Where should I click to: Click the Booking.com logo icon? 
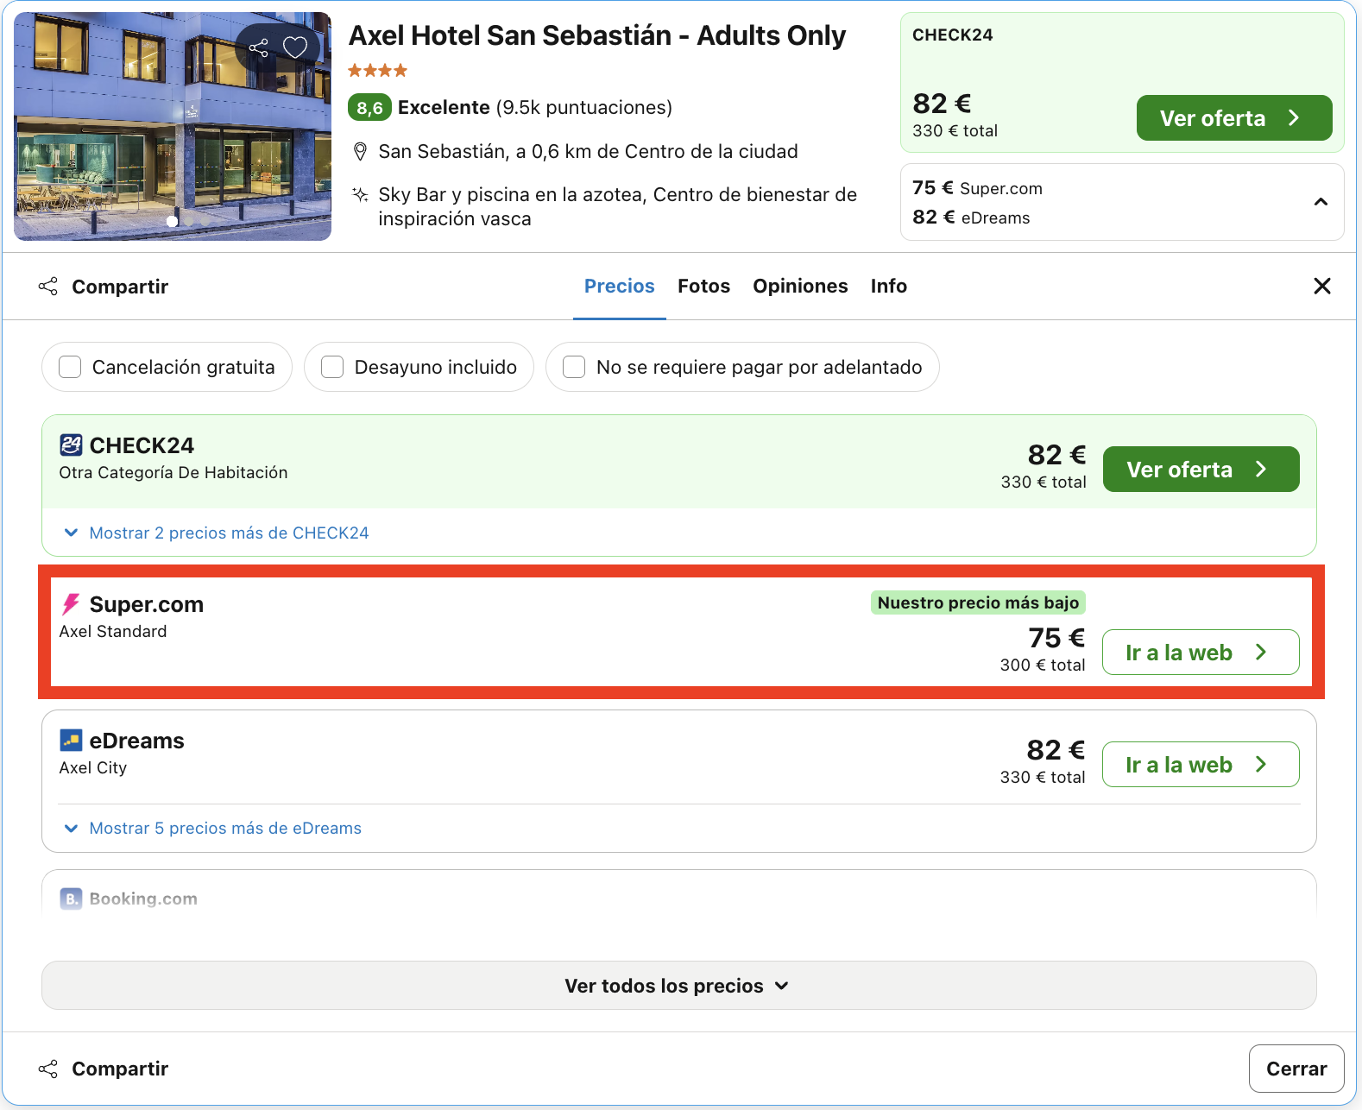pyautogui.click(x=71, y=899)
